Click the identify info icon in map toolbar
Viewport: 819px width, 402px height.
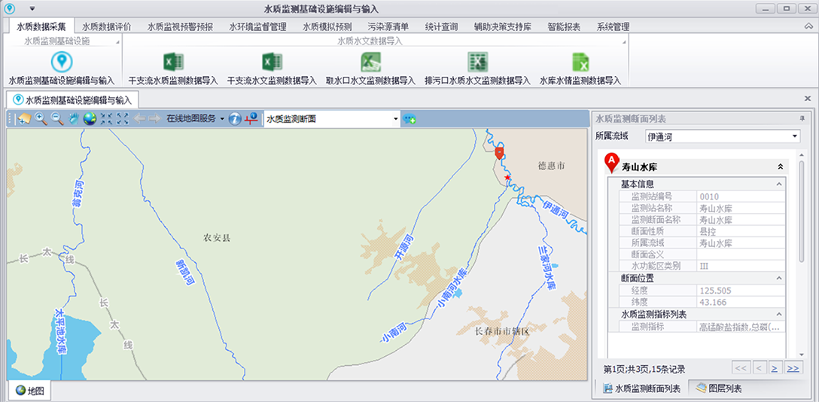pos(235,119)
